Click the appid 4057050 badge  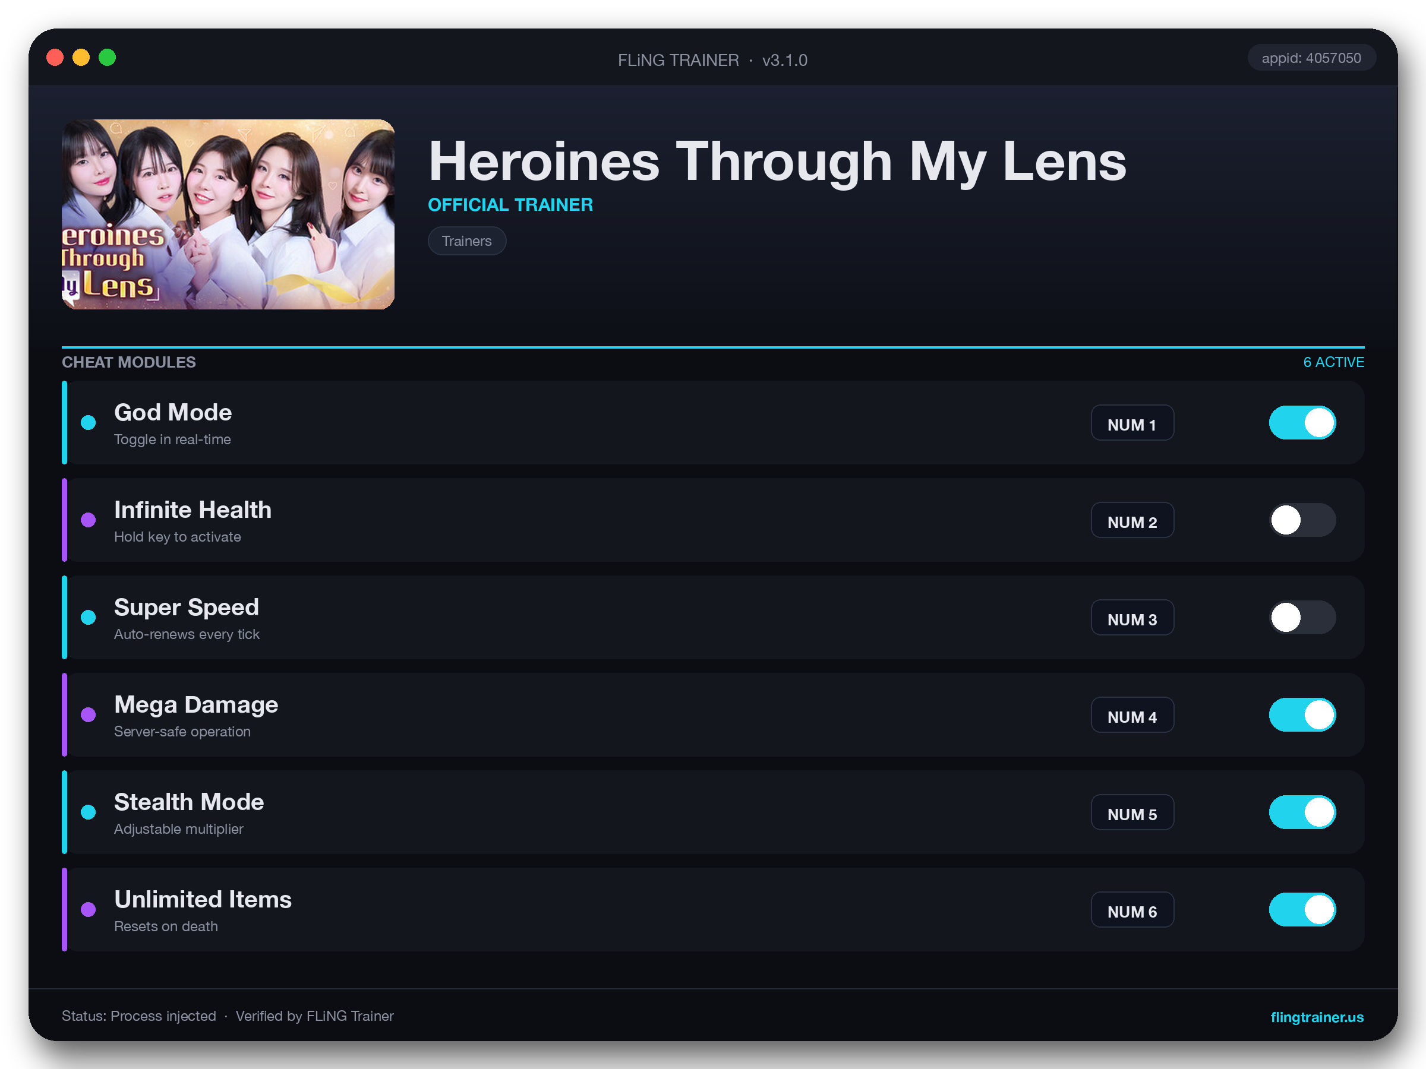[1311, 58]
